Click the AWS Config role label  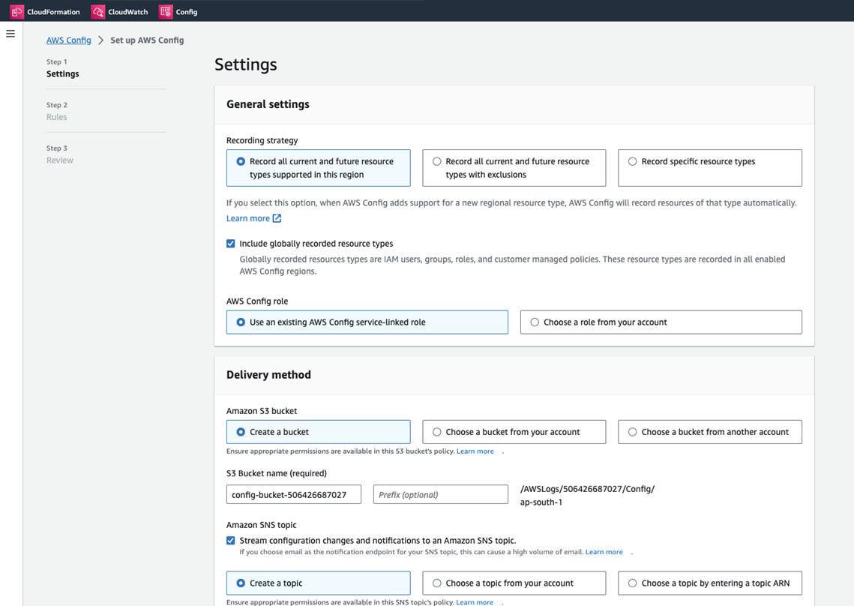(257, 301)
